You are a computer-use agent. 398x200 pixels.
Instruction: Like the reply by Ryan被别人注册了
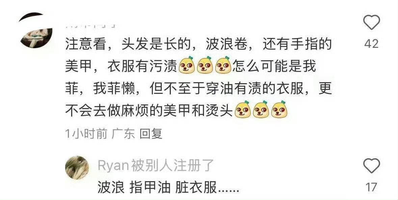pyautogui.click(x=371, y=166)
